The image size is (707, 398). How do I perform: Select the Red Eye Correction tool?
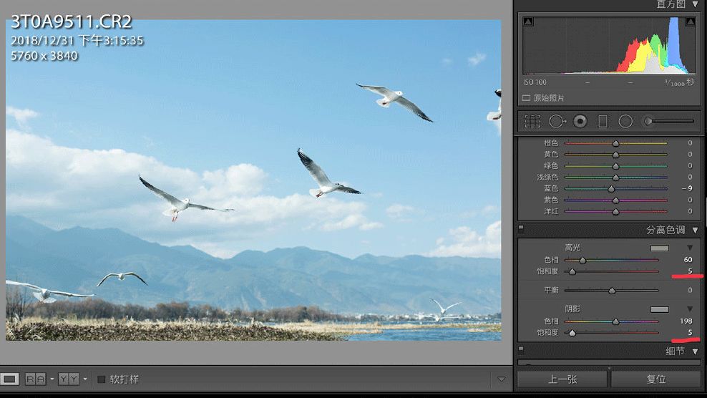click(580, 122)
